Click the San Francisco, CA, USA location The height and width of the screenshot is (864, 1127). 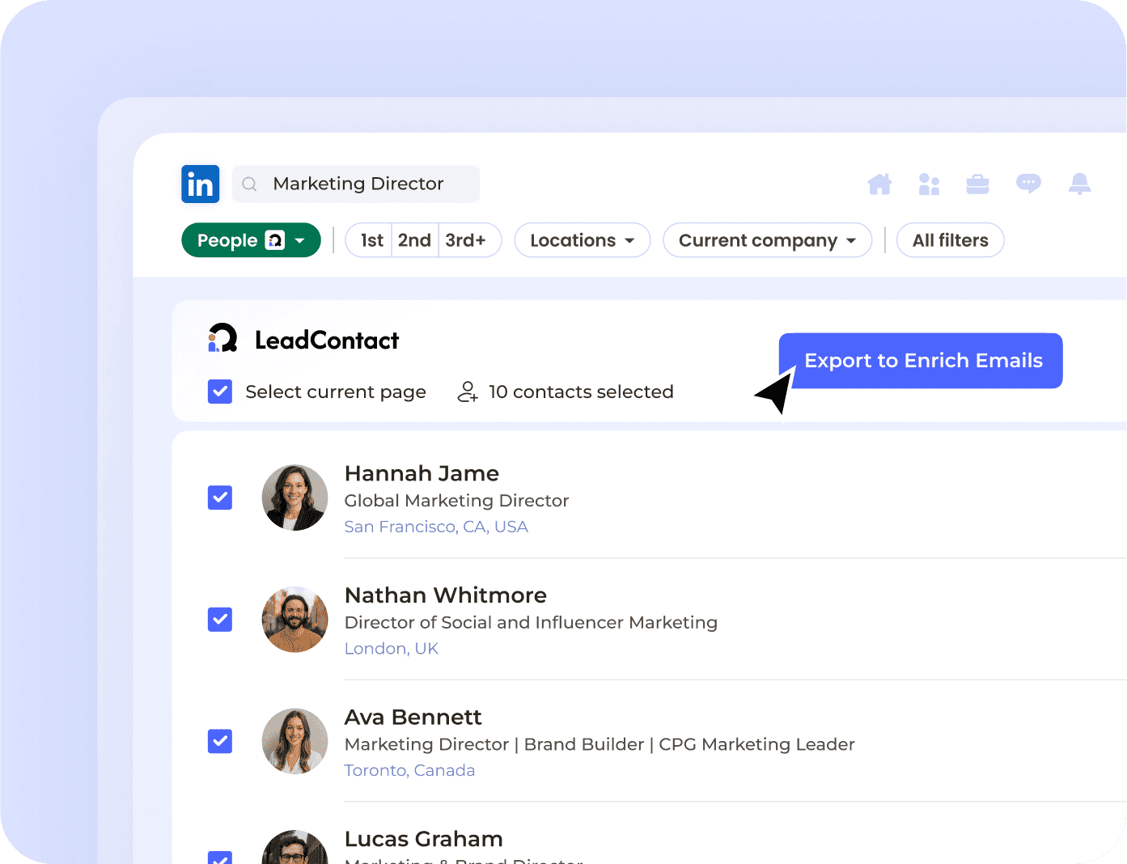click(x=436, y=527)
